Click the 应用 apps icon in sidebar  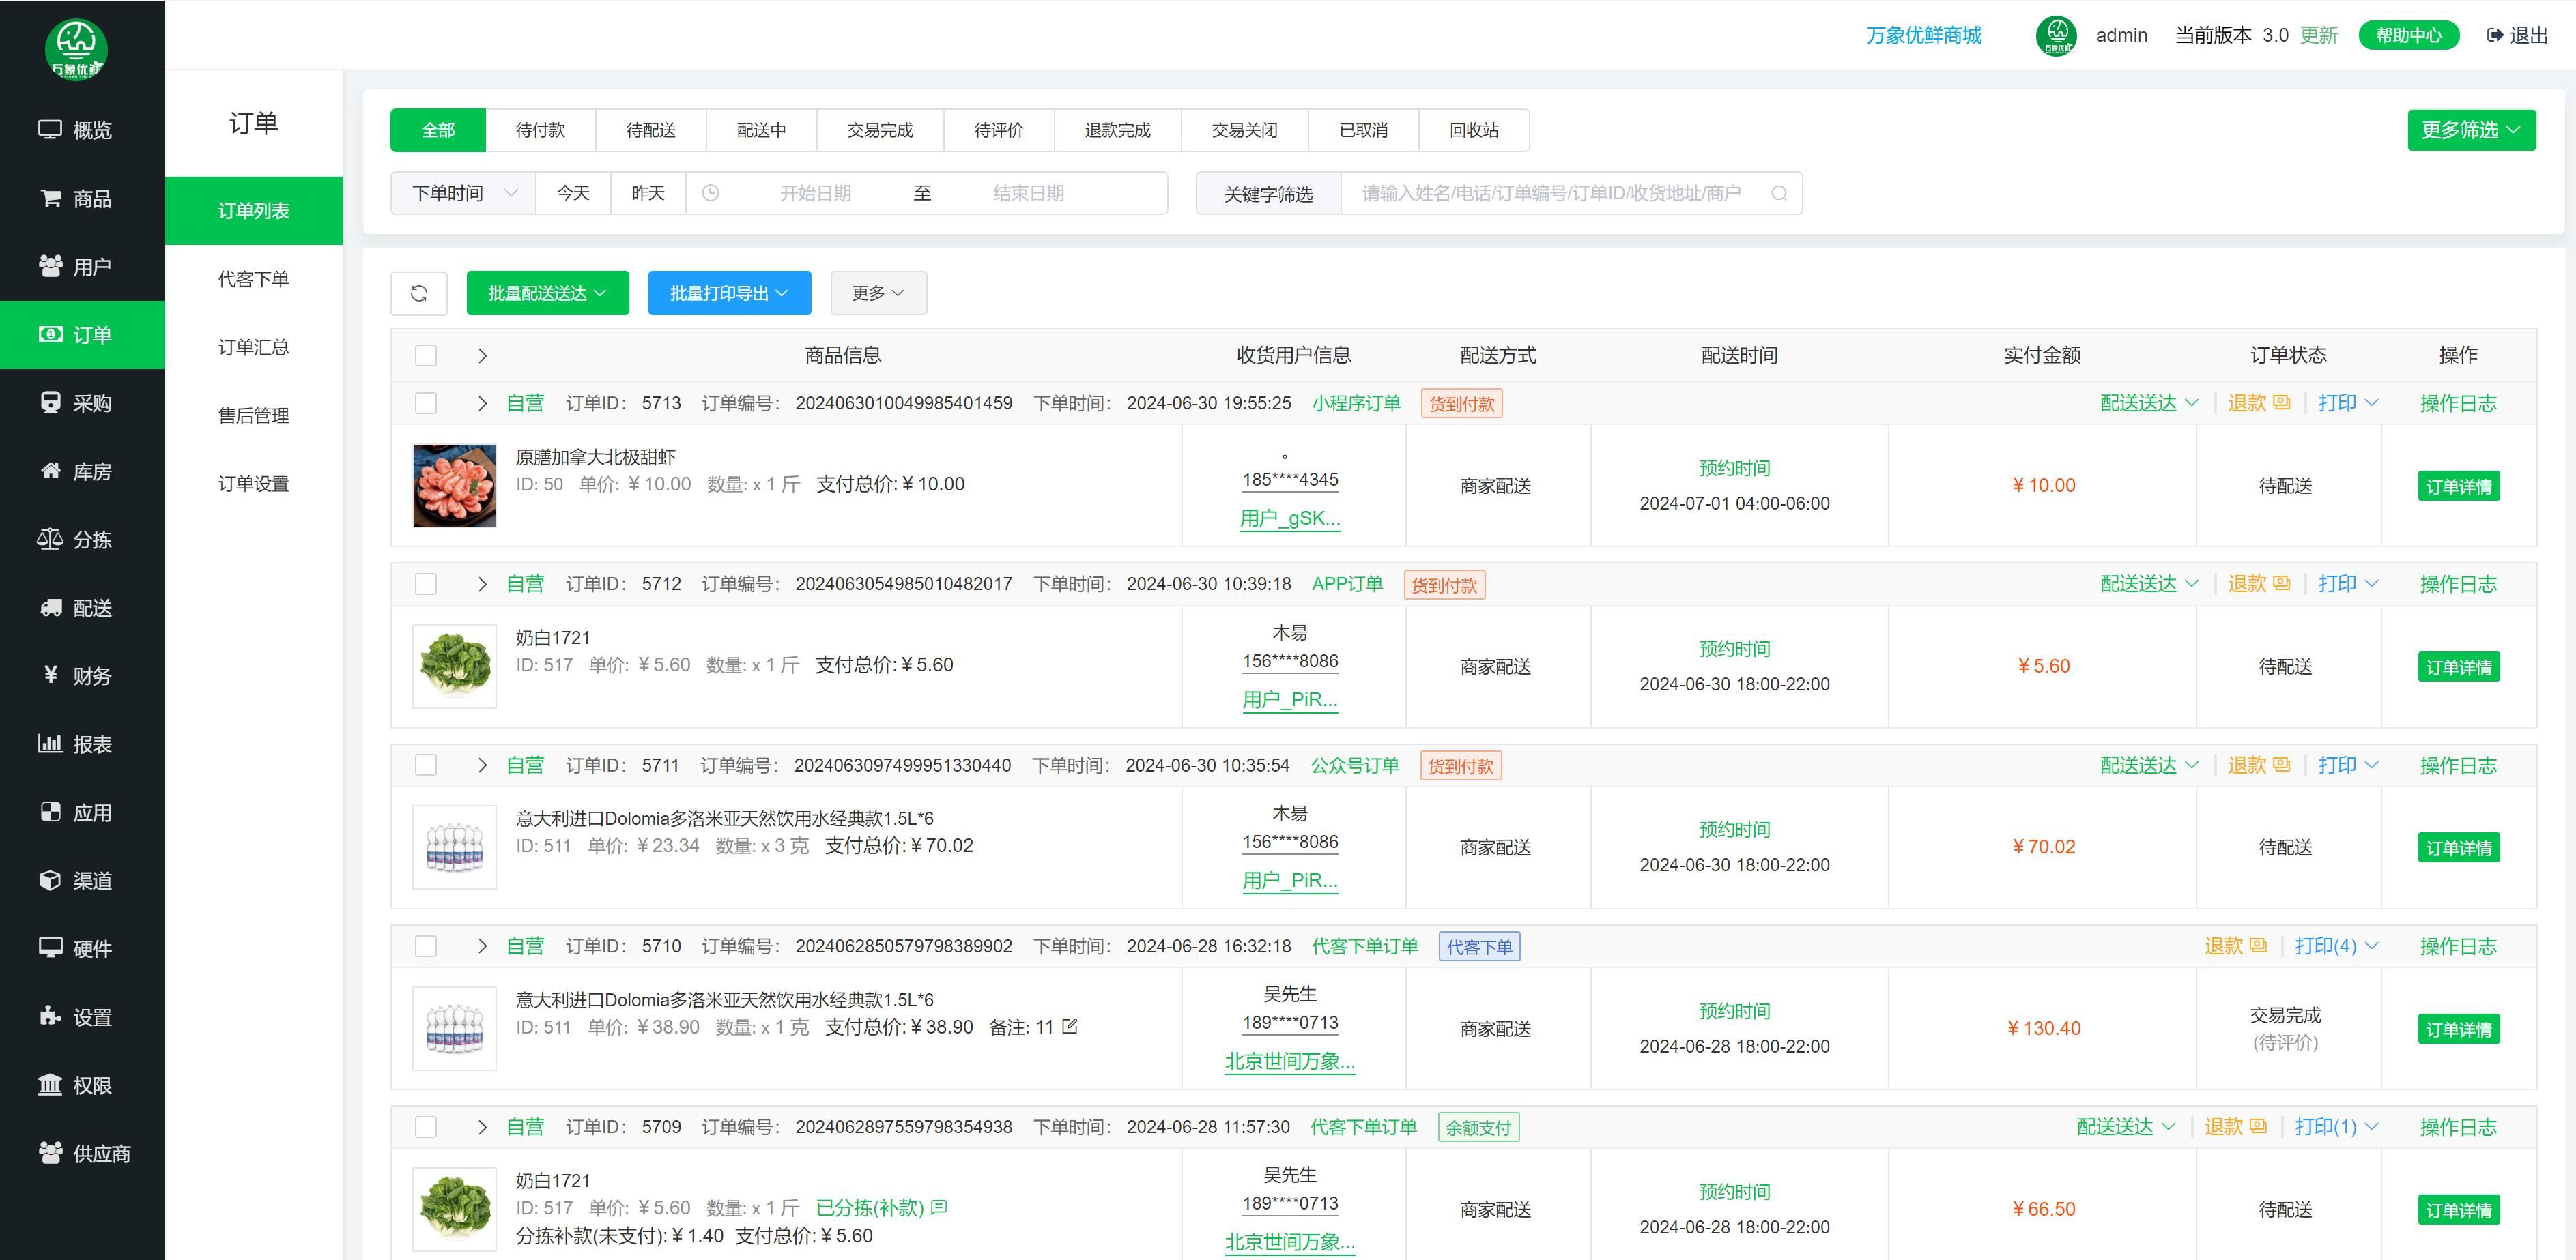[x=50, y=811]
